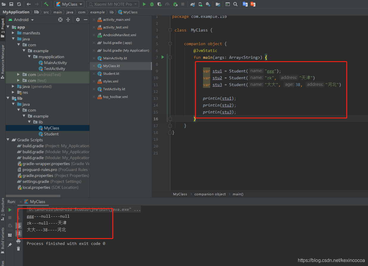Expand java (generated) folder
Screen dimensions: 368x266
[x=13, y=86]
